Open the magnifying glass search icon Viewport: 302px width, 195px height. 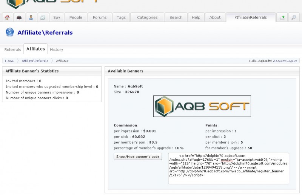point(294,17)
